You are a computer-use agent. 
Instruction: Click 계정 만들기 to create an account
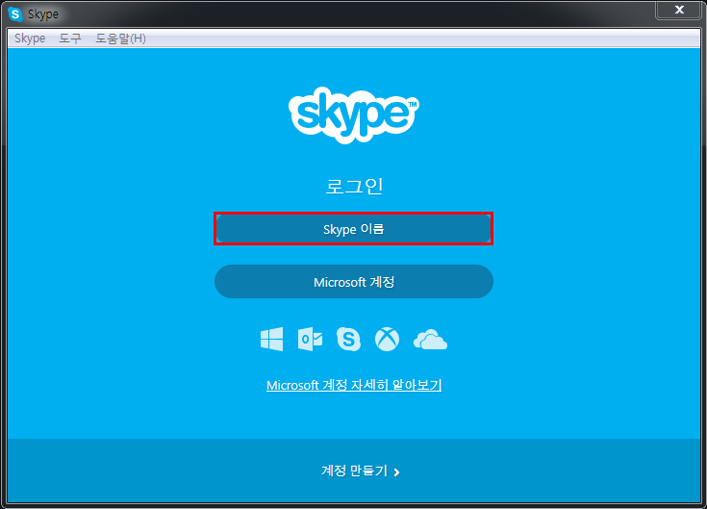pyautogui.click(x=360, y=471)
